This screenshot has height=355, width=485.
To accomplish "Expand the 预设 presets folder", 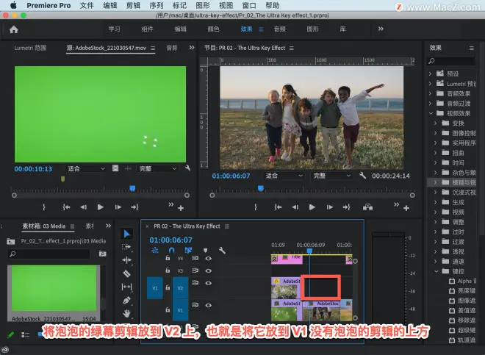I will tap(430, 73).
